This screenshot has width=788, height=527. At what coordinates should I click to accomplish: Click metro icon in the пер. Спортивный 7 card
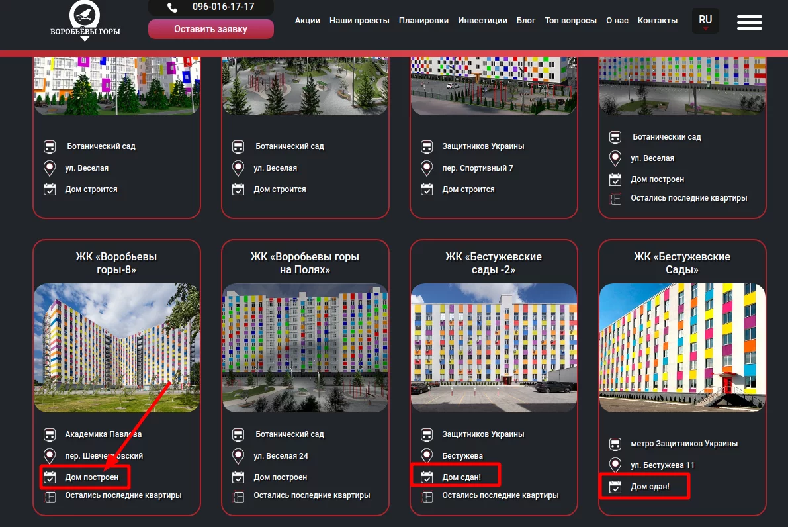(x=427, y=147)
